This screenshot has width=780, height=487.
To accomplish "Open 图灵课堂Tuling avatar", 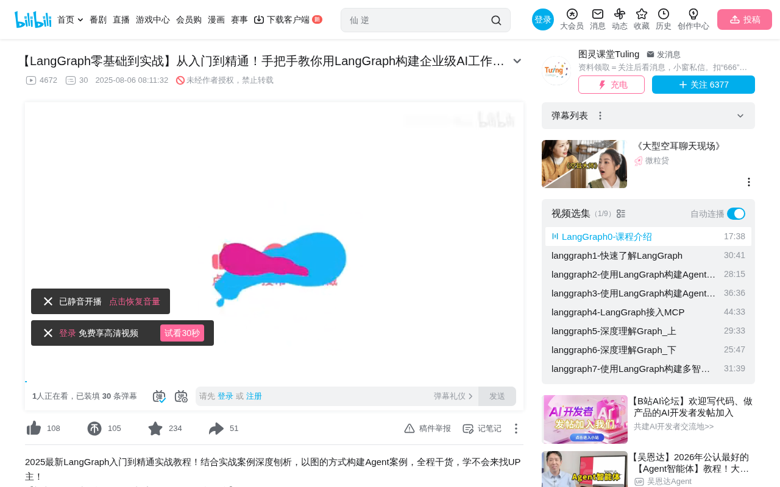I will [556, 71].
